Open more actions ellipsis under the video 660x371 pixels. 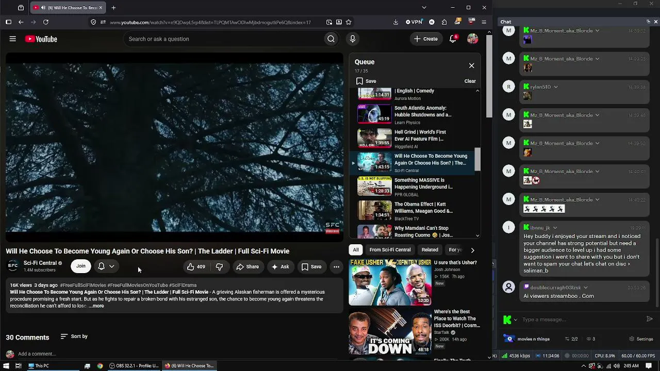(x=336, y=267)
